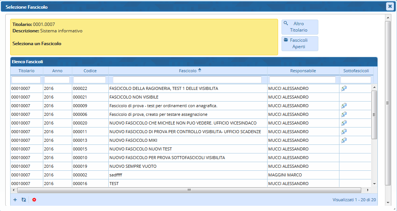Screen dimensions: 397x211
Task: Click the Fascicoli Aperti button
Action: [x=300, y=43]
